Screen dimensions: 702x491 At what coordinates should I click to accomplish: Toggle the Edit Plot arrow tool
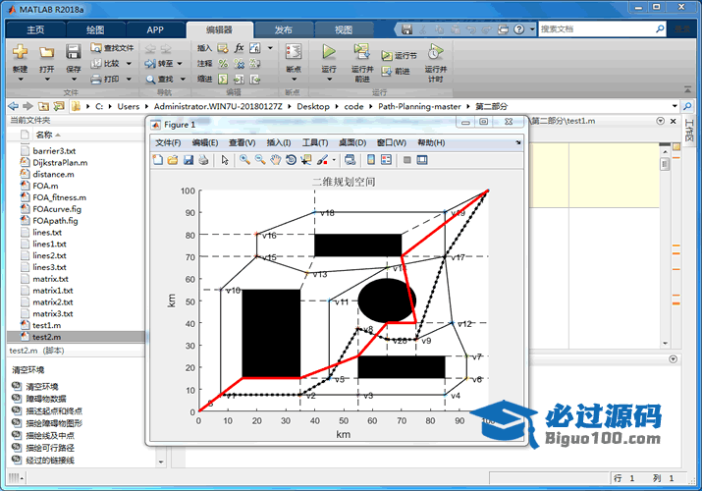pyautogui.click(x=225, y=160)
